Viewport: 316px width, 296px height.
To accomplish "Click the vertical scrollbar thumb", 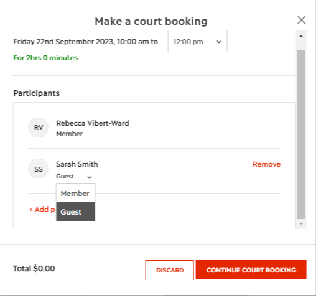I will (x=301, y=134).
